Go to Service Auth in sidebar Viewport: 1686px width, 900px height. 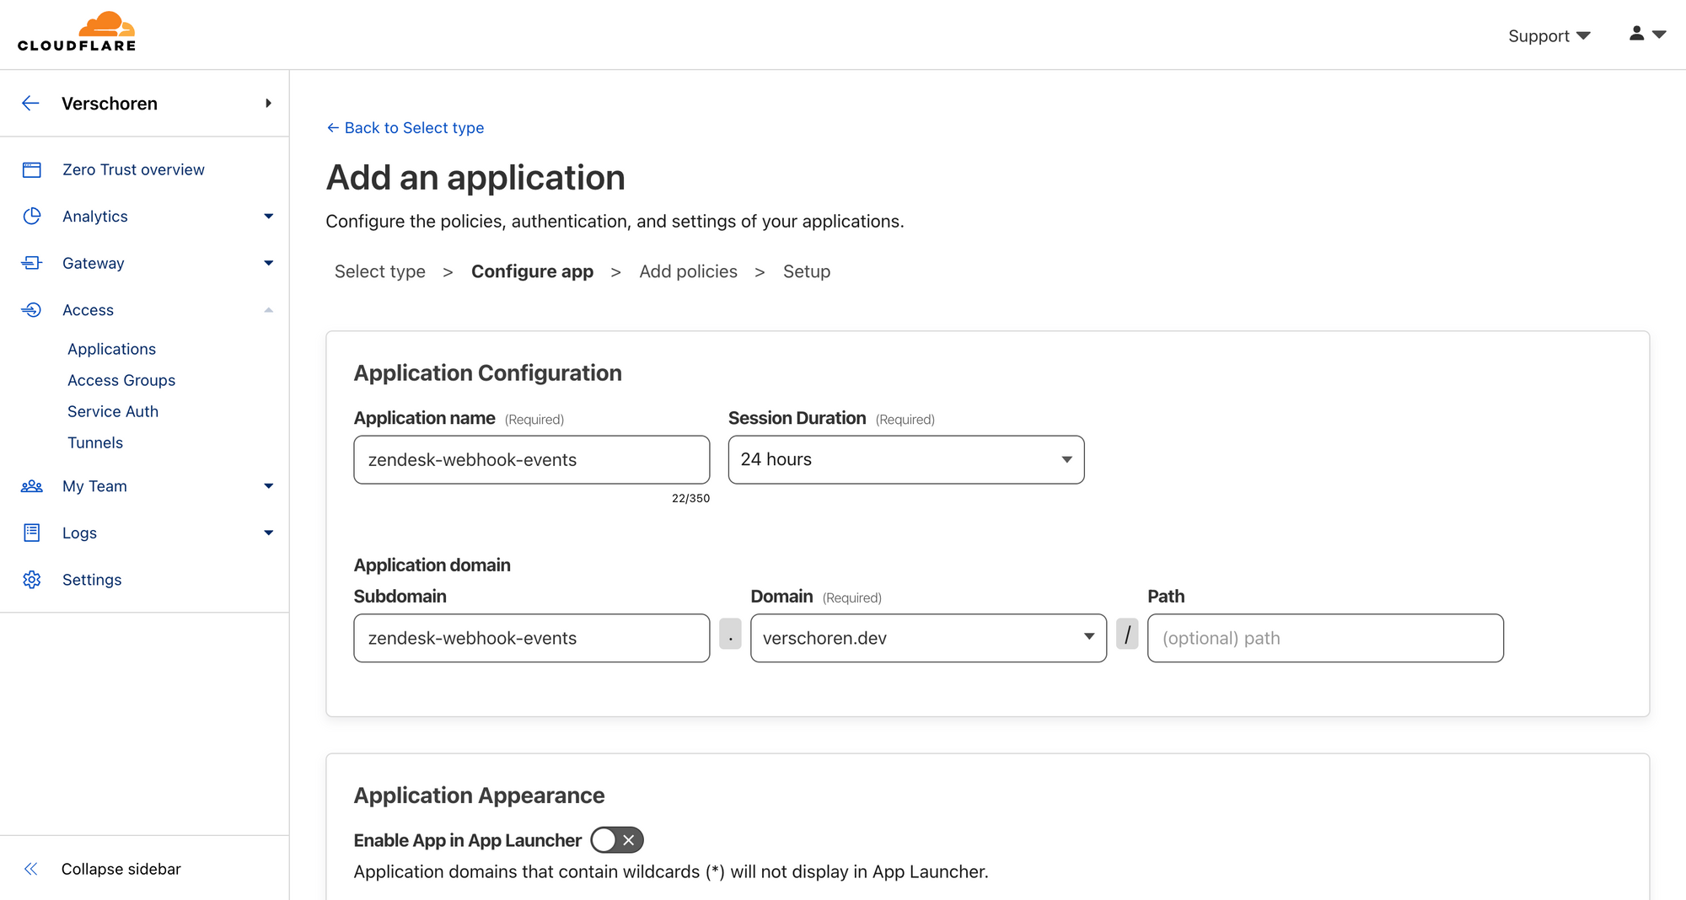[x=113, y=411]
